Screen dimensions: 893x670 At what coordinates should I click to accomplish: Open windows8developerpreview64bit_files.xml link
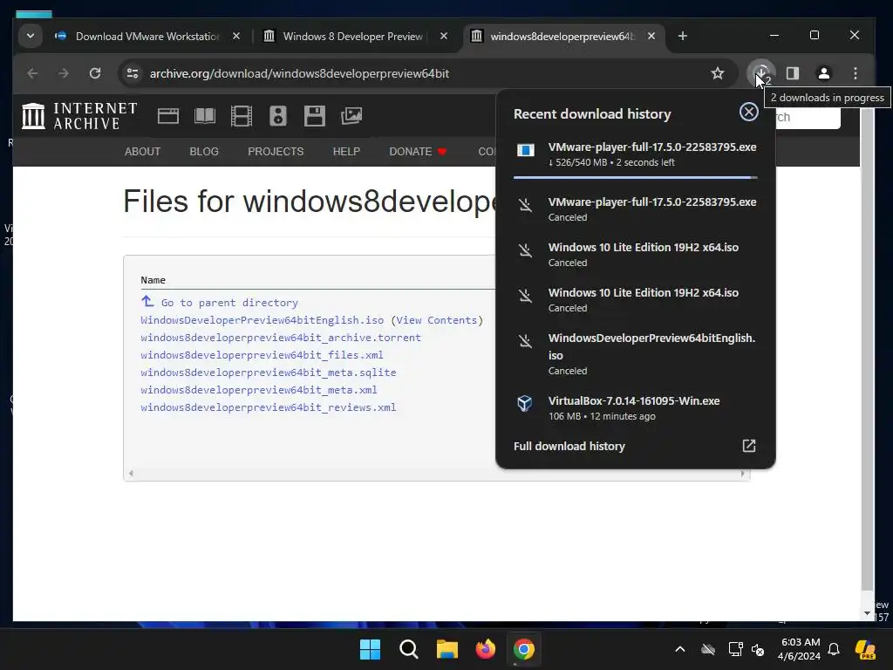point(262,355)
